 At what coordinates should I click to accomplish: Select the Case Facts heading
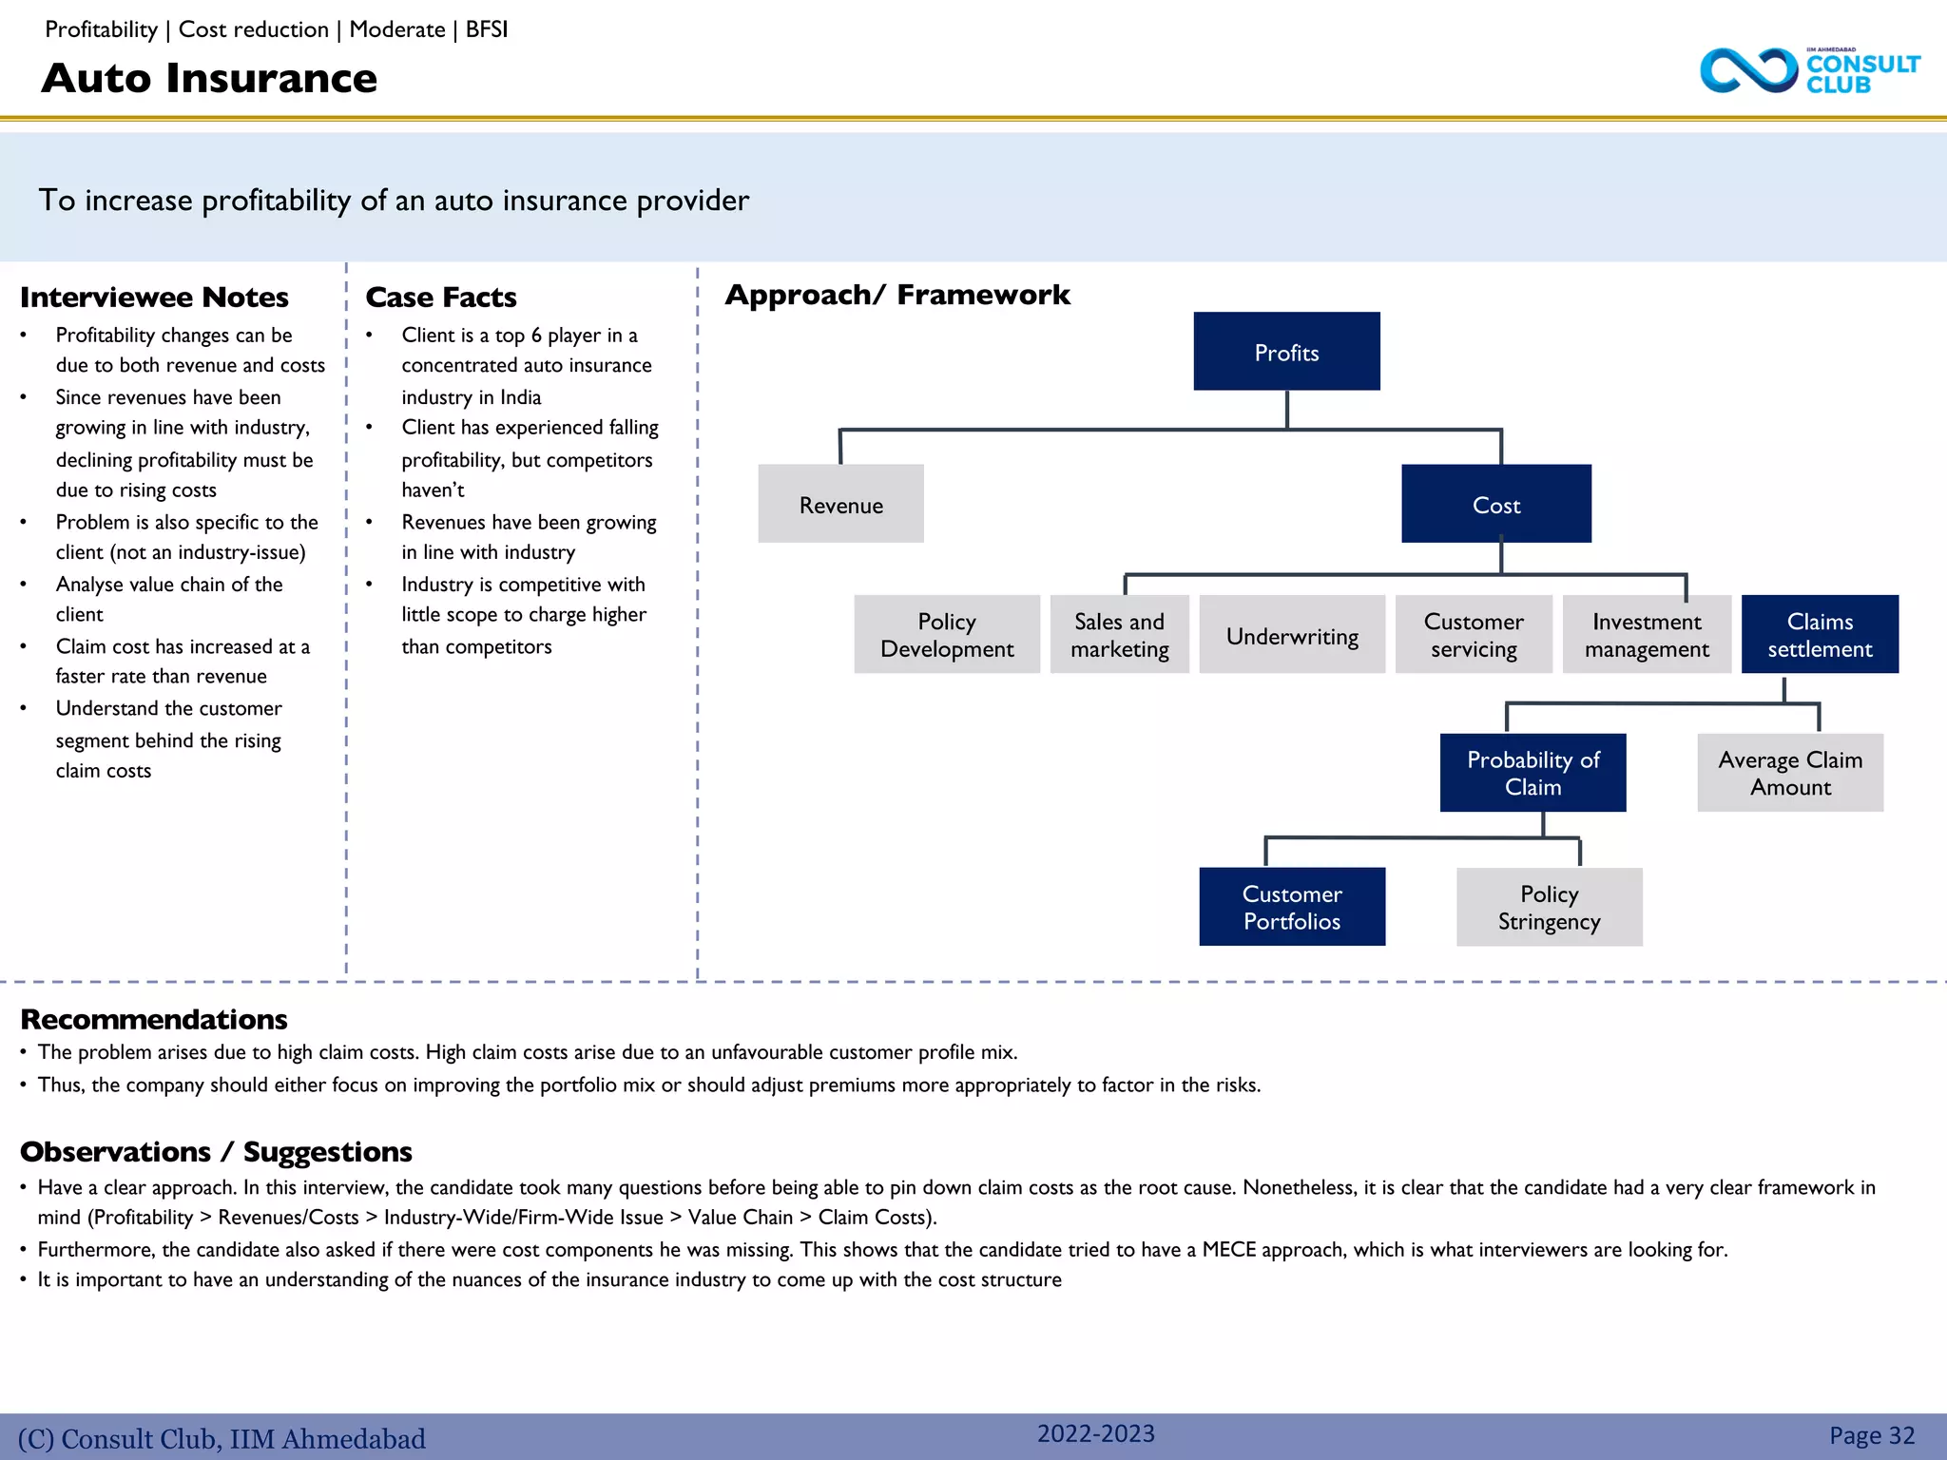[x=441, y=298]
